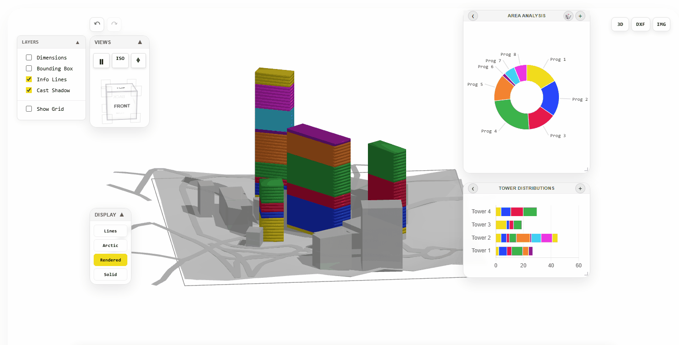This screenshot has width=679, height=345.
Task: Export the model as DXF
Action: coord(640,25)
